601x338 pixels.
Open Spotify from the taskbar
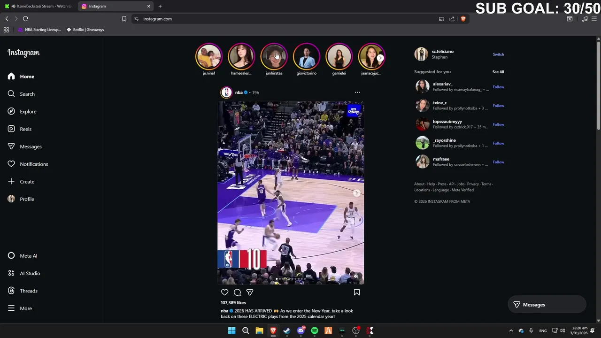315,331
